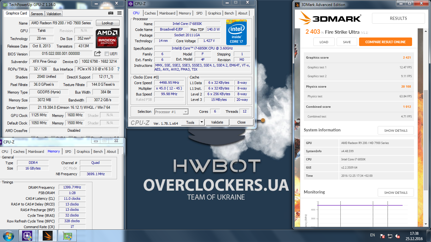The image size is (431, 242).
Task: Click the Bus Interface question mark icon
Action: pos(118,69)
